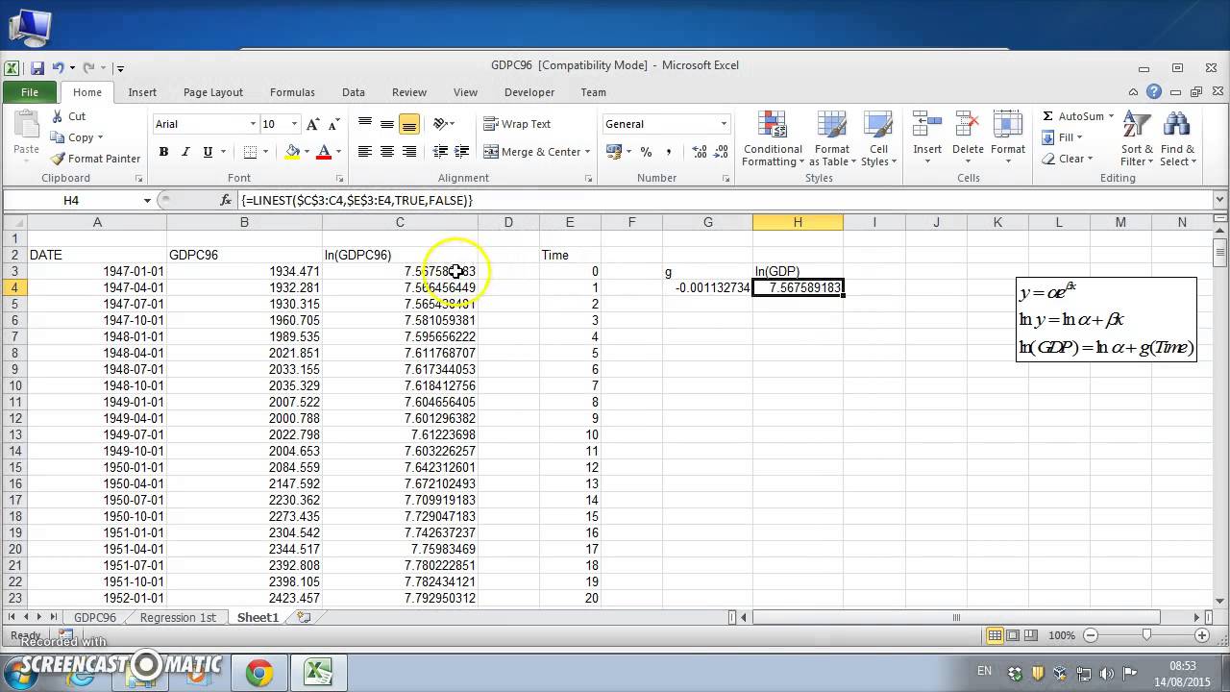Click the Delete cells icon

(968, 125)
